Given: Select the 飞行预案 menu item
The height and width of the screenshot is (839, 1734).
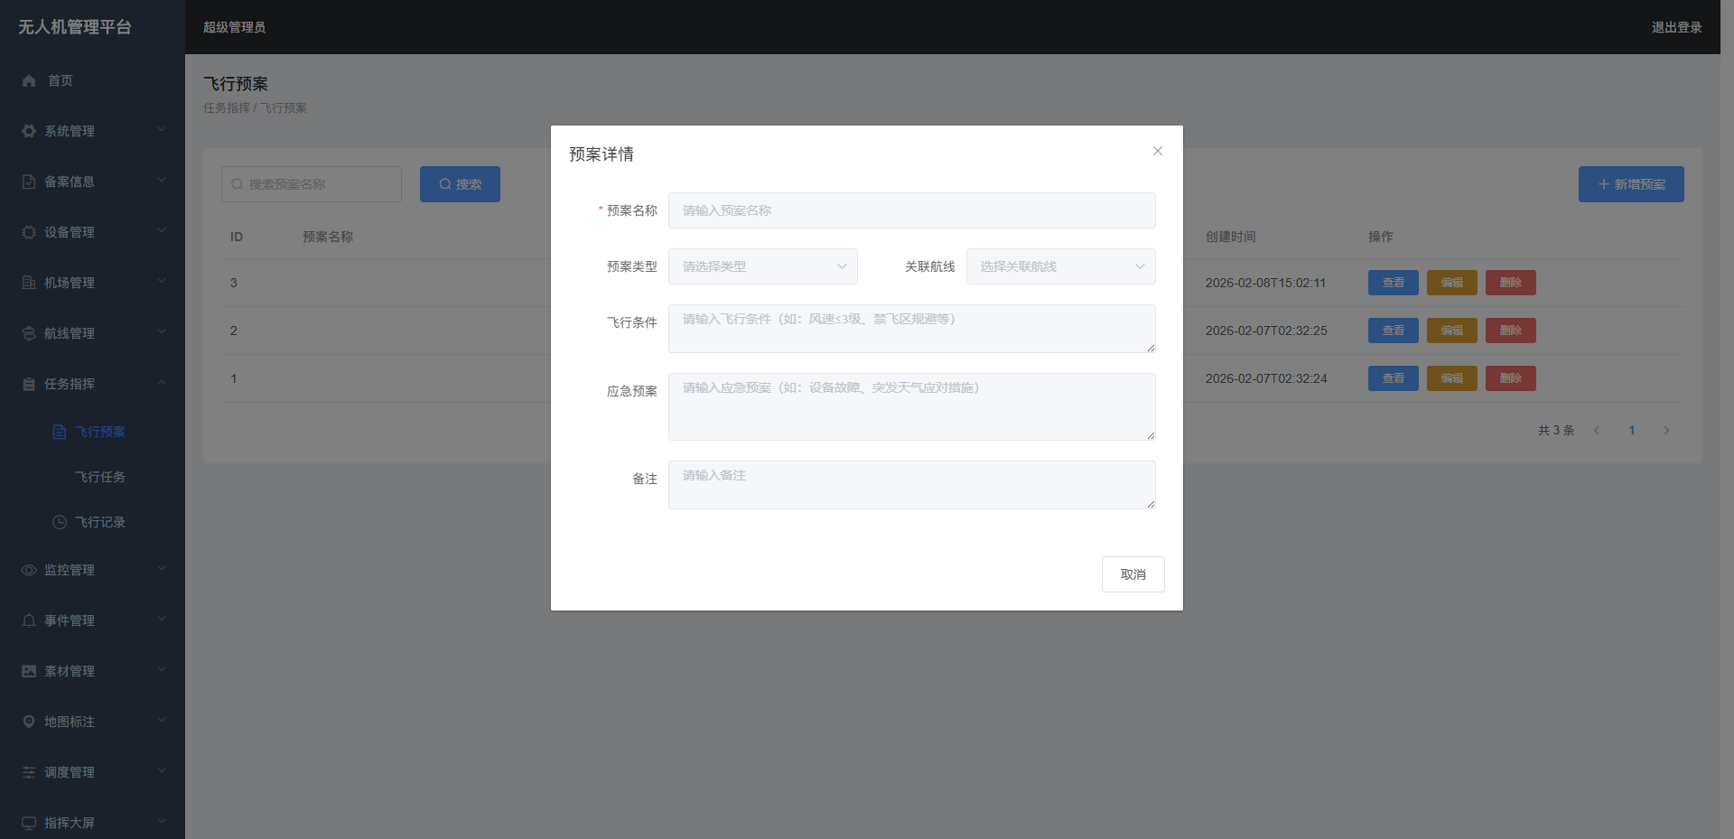Looking at the screenshot, I should coord(99,432).
